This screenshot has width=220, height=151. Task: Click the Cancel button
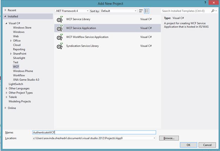207,145
